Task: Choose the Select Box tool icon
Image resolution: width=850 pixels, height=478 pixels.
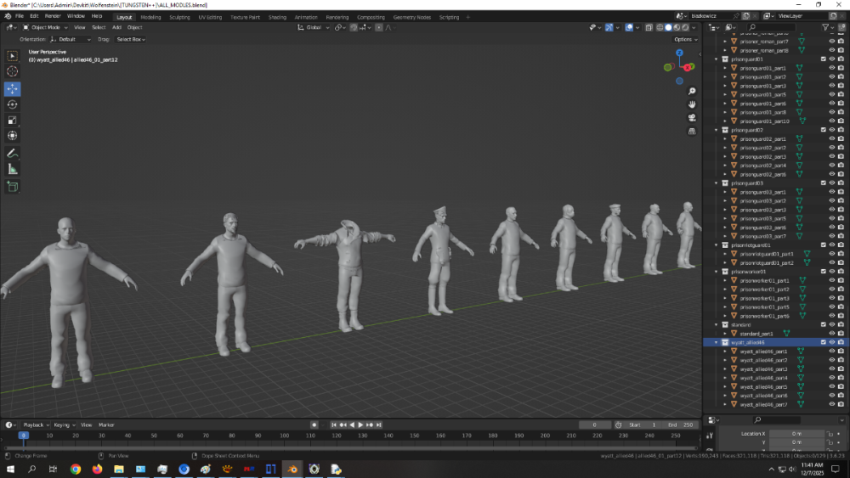Action: coord(12,56)
